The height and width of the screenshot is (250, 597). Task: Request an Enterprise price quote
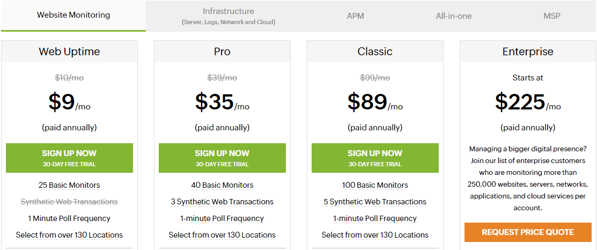click(528, 232)
